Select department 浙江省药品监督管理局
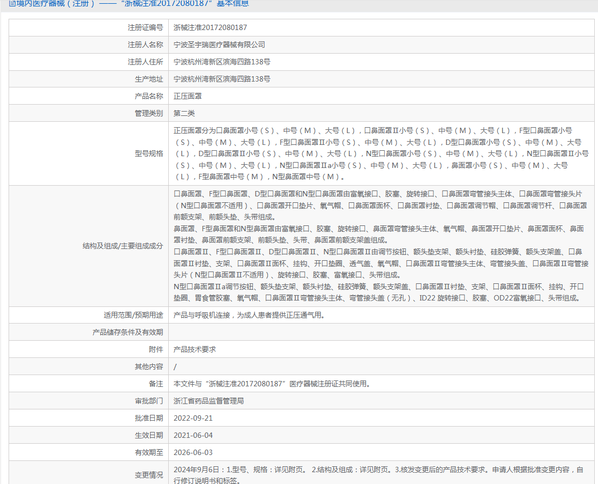Image resolution: width=598 pixels, height=484 pixels. coord(208,401)
